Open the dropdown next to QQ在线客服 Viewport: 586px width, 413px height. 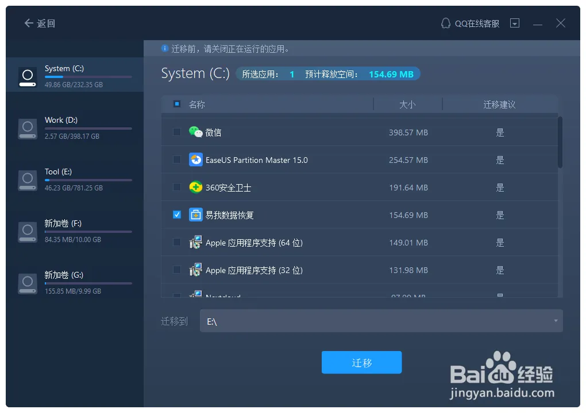coord(515,23)
